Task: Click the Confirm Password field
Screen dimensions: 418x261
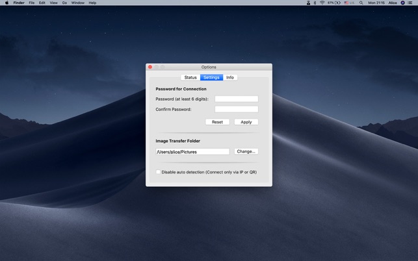Action: 236,109
